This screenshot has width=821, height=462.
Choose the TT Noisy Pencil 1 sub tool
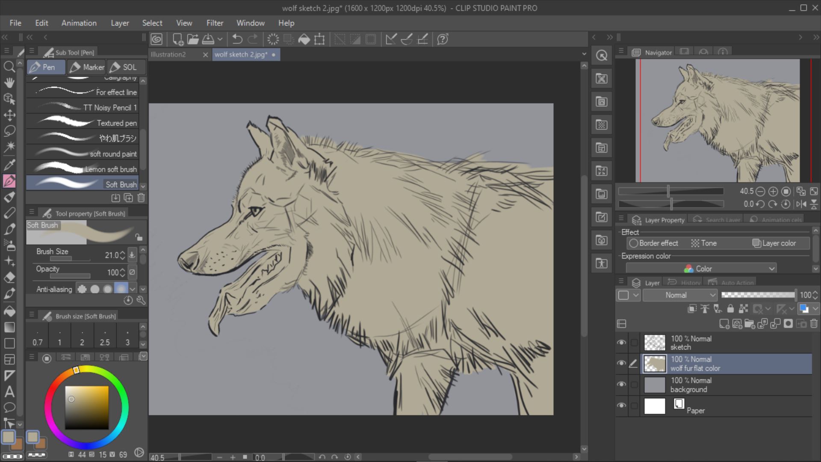pyautogui.click(x=83, y=108)
